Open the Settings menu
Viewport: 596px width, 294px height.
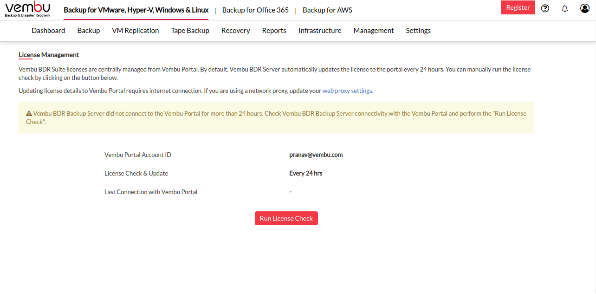coord(418,30)
